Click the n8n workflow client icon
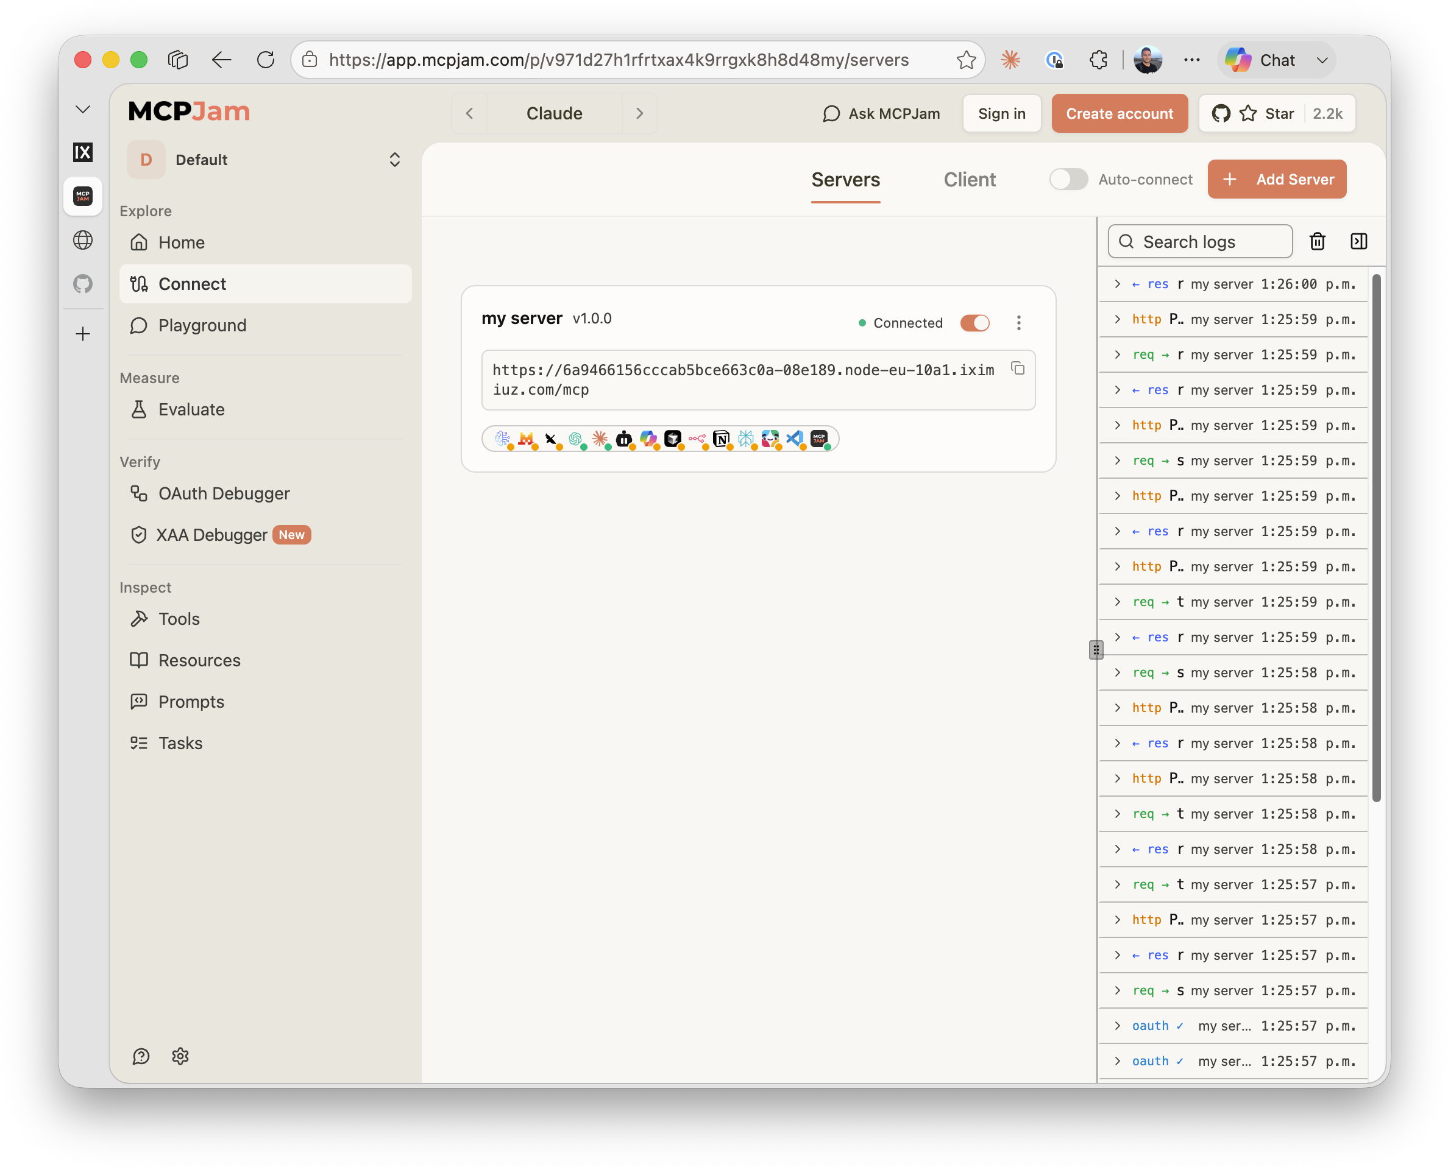This screenshot has height=1167, width=1448. pyautogui.click(x=697, y=439)
